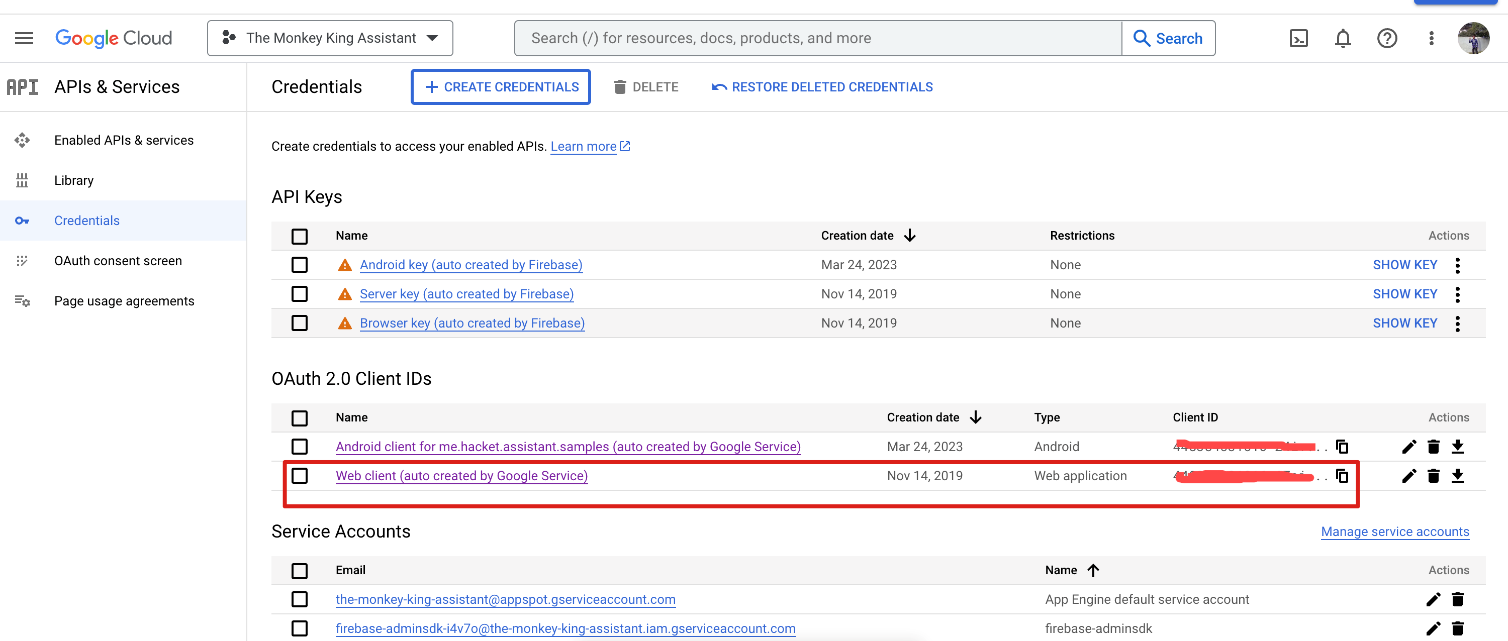
Task: Open the hamburger navigation menu
Action: (x=24, y=39)
